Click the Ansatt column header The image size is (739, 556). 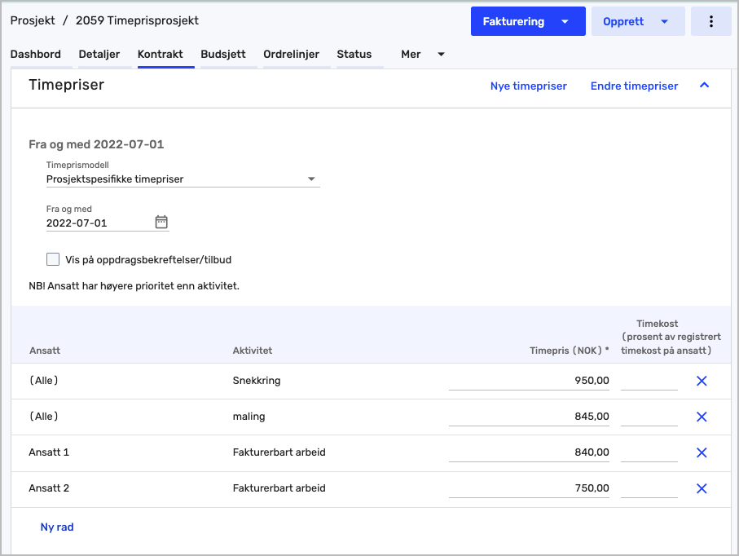(45, 351)
